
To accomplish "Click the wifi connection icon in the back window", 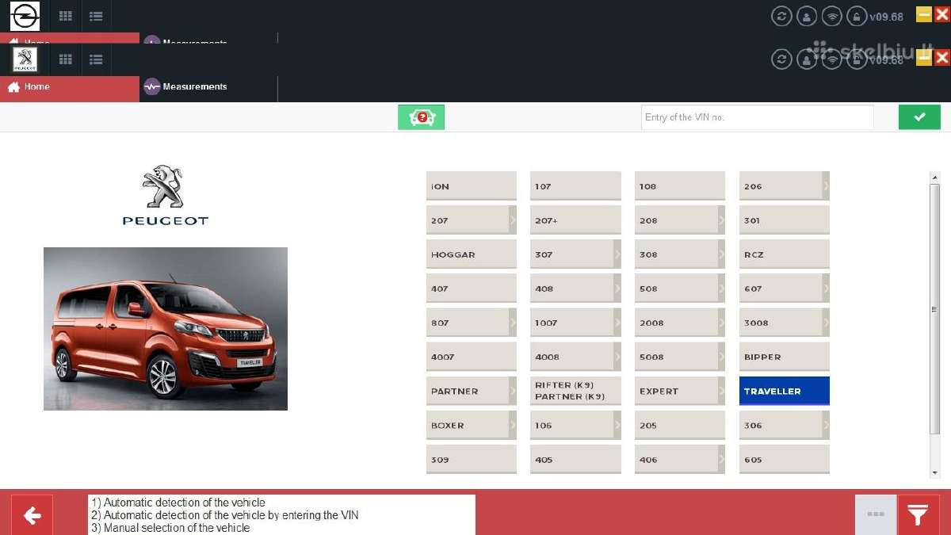I will pos(831,16).
